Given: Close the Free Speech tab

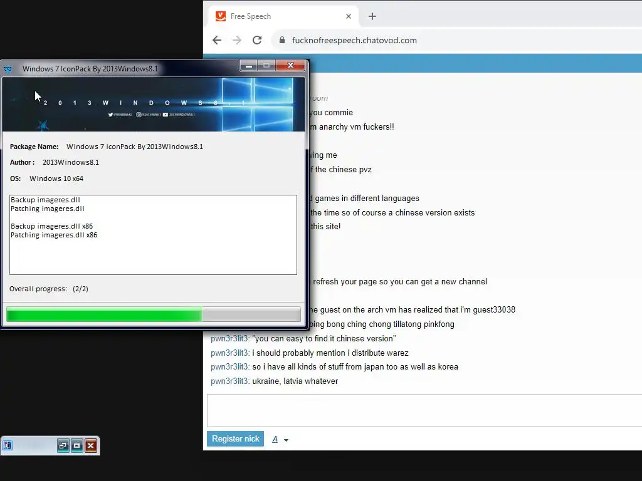Looking at the screenshot, I should [349, 16].
